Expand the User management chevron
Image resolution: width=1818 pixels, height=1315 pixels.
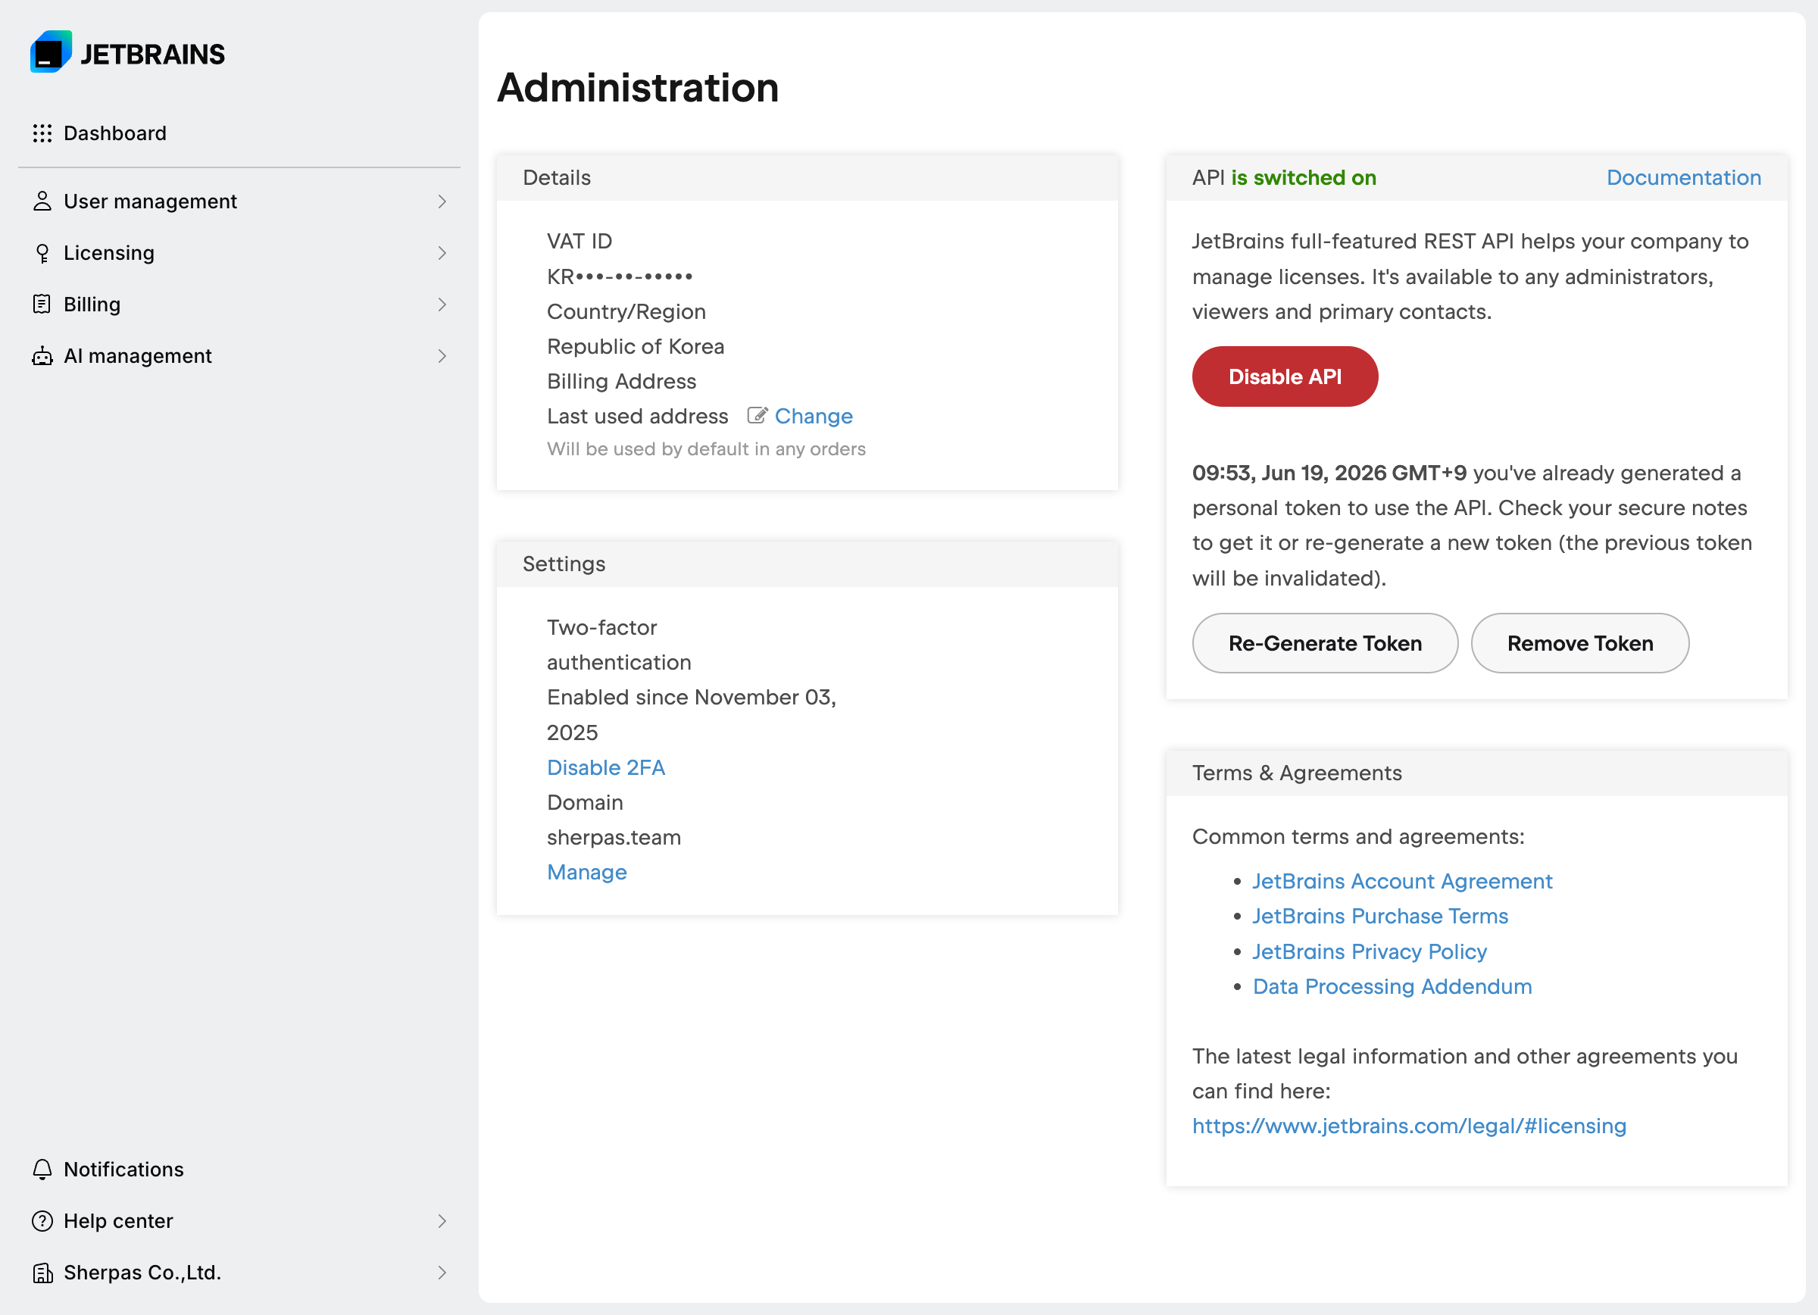click(x=442, y=201)
